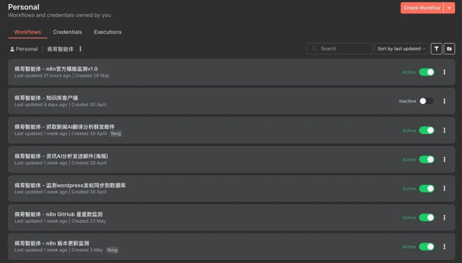Open the Sort by last updated dropdown

coord(401,49)
